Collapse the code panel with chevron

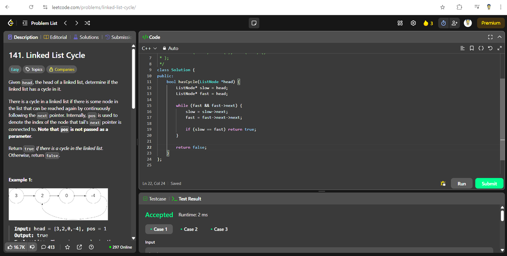coord(499,37)
